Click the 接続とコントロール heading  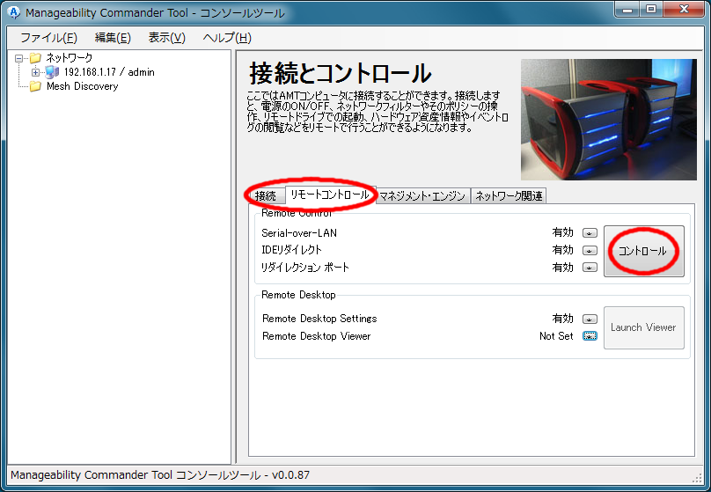click(340, 73)
